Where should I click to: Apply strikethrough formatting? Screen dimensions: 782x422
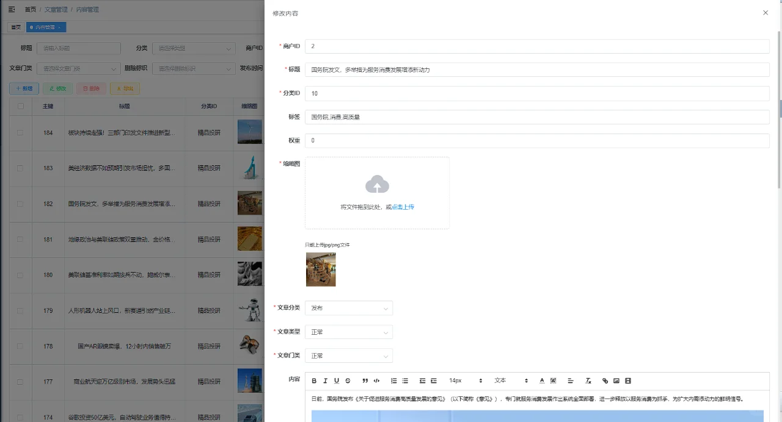pos(347,380)
